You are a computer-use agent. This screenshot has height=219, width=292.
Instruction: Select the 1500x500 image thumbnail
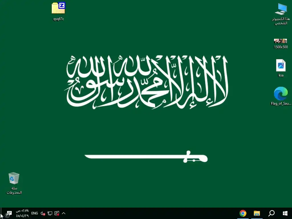click(281, 41)
